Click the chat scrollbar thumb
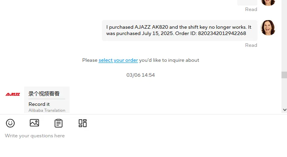Viewport: 287px width, 157px height. [284, 75]
